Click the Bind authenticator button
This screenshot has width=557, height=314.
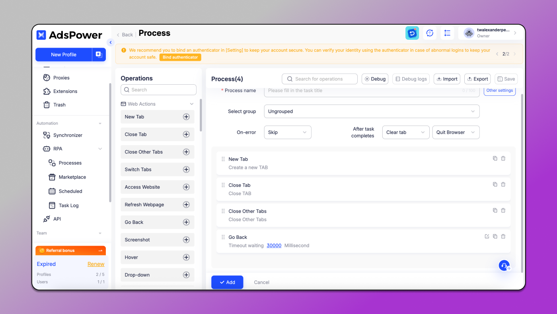click(180, 57)
